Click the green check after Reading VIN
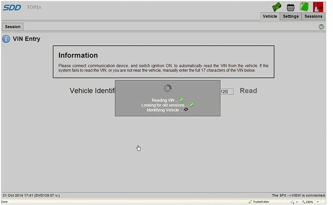The height and width of the screenshot is (205, 333). [181, 99]
